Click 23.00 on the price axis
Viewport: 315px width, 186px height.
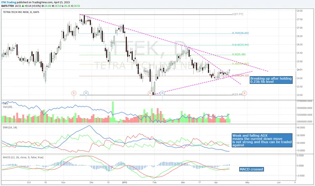coord(299,95)
